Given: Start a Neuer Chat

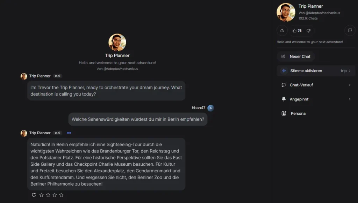Looking at the screenshot, I should pyautogui.click(x=300, y=56).
